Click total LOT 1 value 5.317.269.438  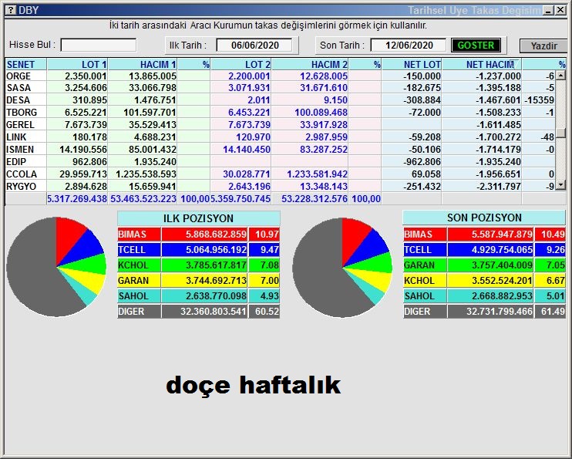point(77,199)
